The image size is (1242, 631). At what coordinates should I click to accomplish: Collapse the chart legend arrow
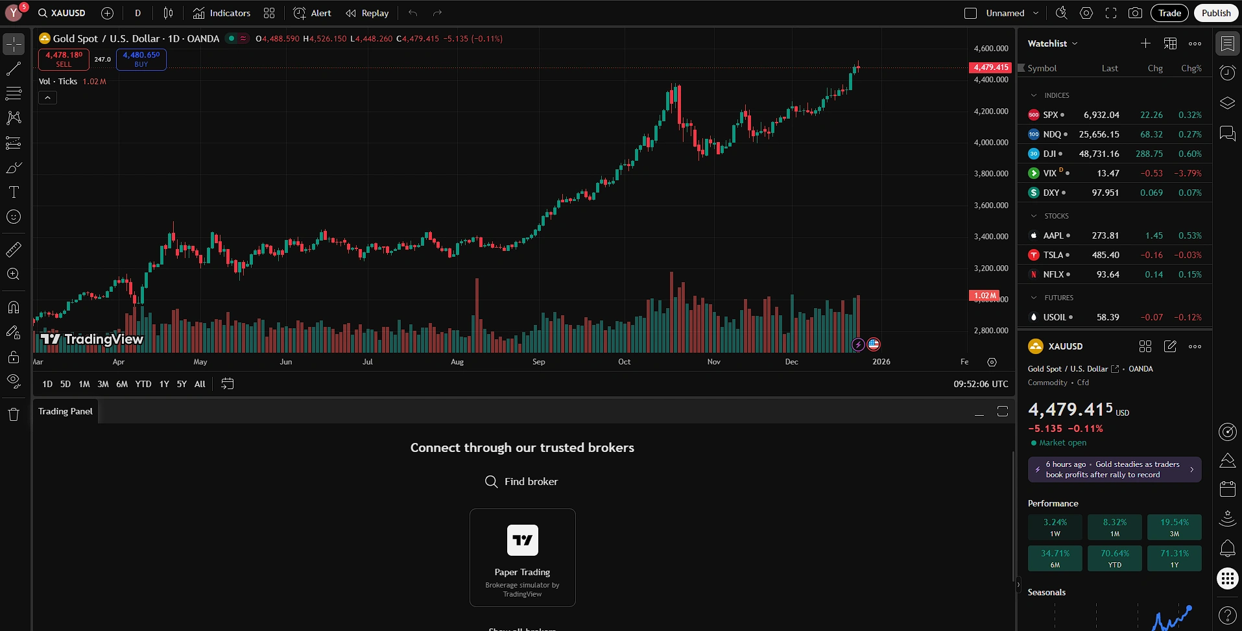click(47, 98)
